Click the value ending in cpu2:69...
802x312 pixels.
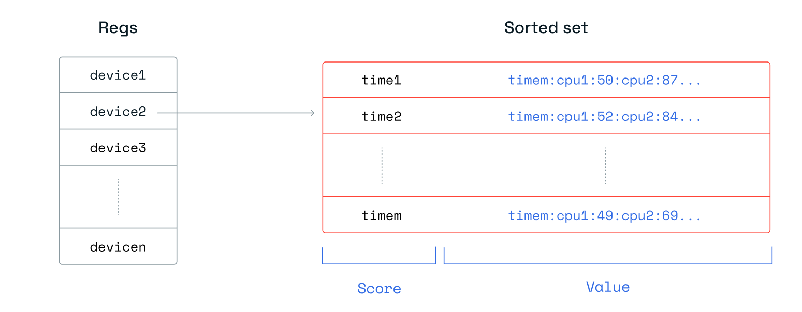click(x=605, y=215)
